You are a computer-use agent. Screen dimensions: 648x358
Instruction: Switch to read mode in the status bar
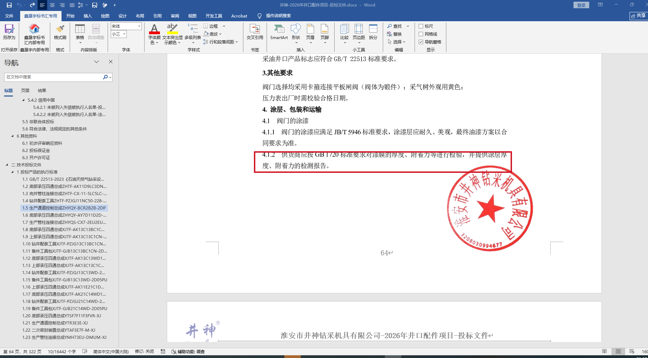pyautogui.click(x=605, y=351)
